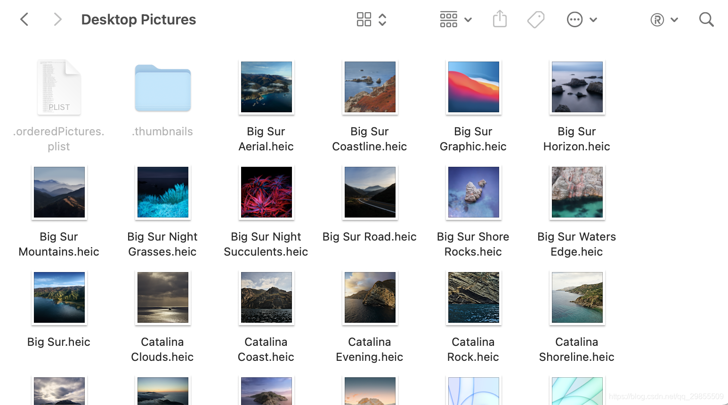Click the 'Catalina Rock.heic' label

tap(473, 350)
